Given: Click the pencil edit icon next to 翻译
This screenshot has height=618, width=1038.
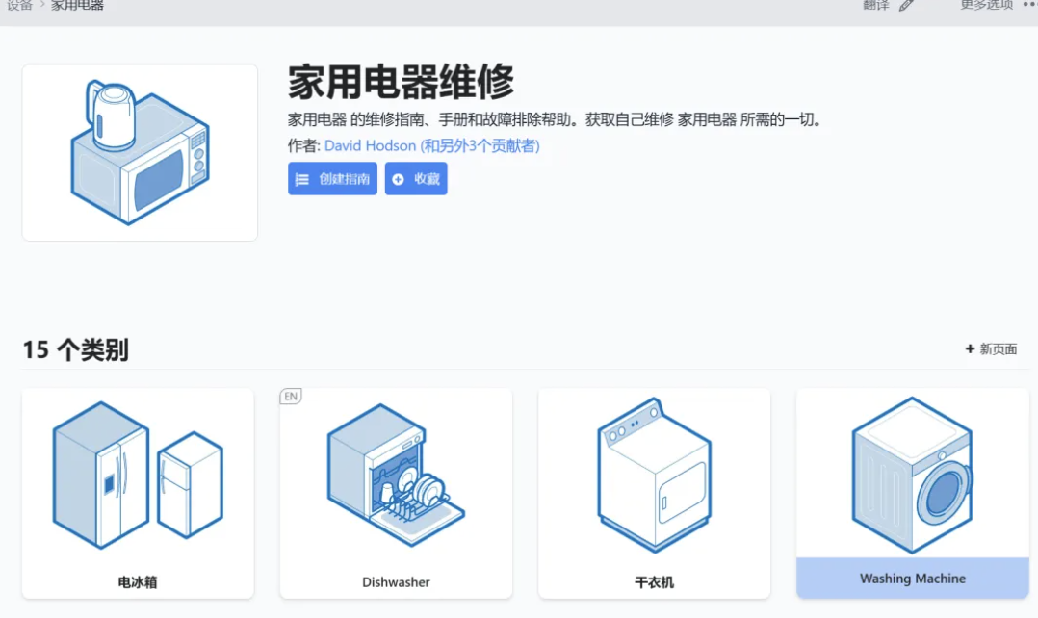Looking at the screenshot, I should pyautogui.click(x=906, y=7).
